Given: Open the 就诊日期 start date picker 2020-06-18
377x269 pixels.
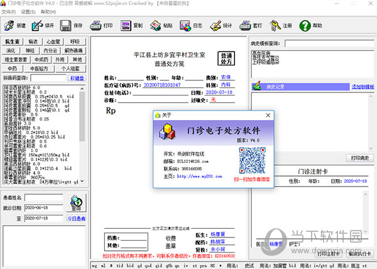Looking at the screenshot, I should tap(44, 207).
